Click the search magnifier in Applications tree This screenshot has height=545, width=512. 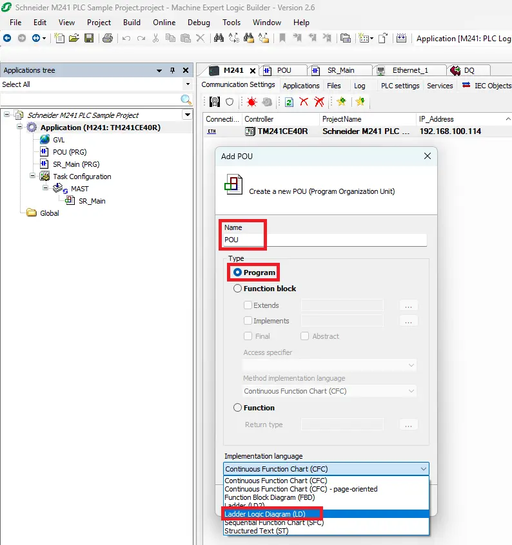coord(186,100)
